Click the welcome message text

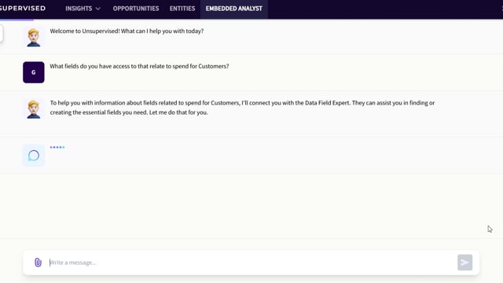click(127, 31)
